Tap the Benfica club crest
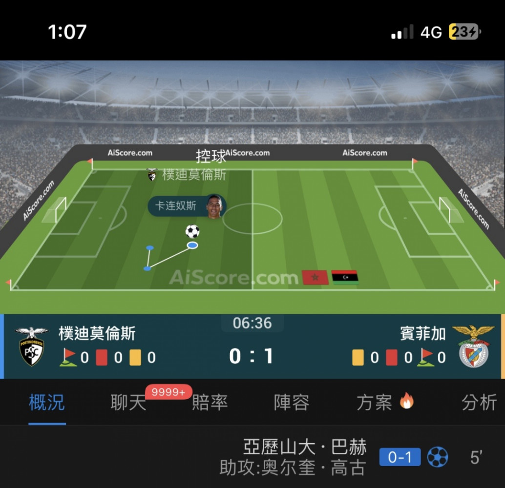The height and width of the screenshot is (488, 505). pos(473,346)
